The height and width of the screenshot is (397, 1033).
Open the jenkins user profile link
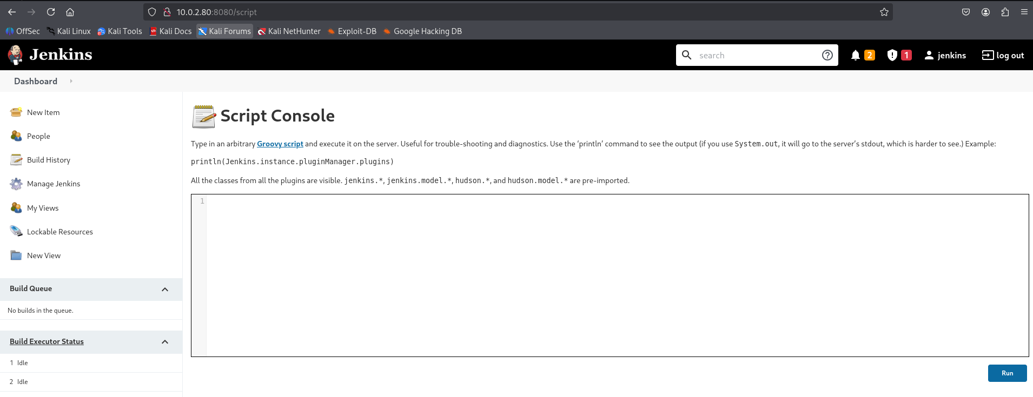pyautogui.click(x=945, y=55)
